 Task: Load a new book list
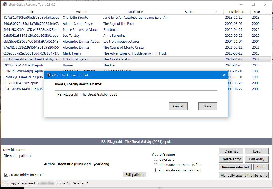(256, 151)
